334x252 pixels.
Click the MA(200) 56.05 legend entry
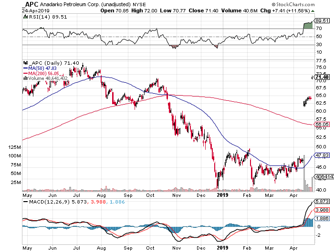click(x=41, y=73)
